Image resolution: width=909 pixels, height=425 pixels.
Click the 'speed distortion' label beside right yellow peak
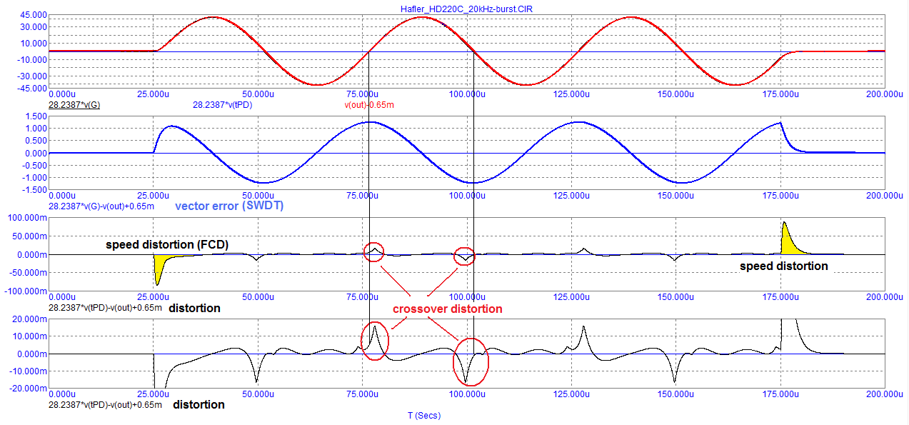[784, 266]
